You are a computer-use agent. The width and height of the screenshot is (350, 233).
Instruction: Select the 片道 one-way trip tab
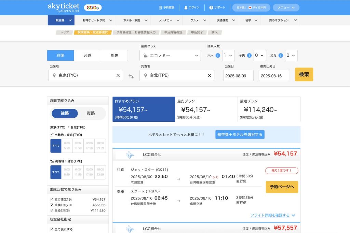point(87,55)
